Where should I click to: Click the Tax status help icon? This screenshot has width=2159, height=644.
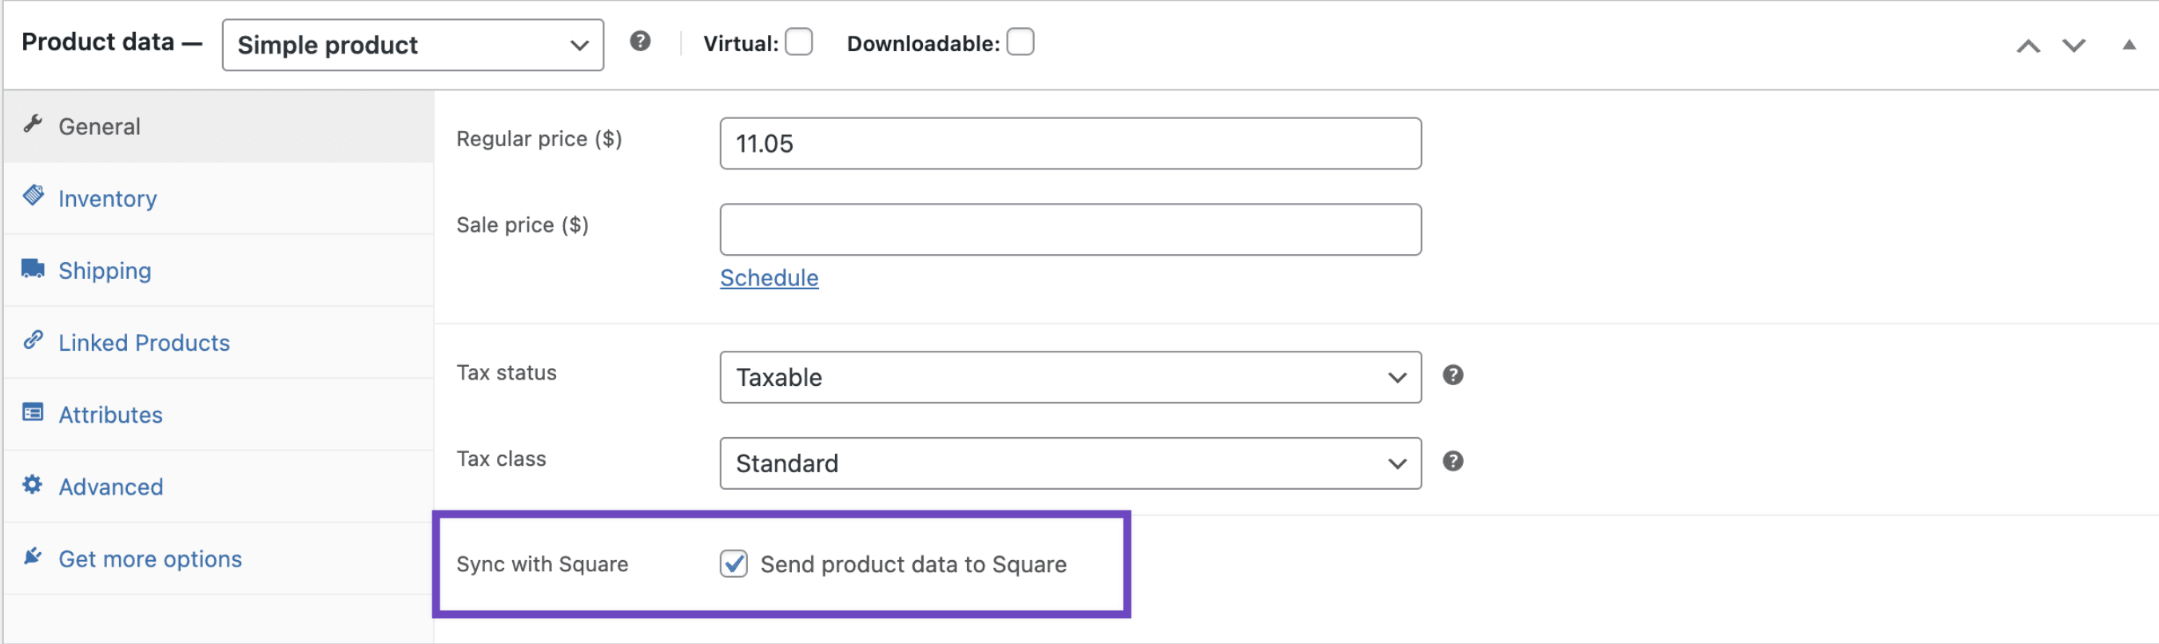click(x=1453, y=375)
